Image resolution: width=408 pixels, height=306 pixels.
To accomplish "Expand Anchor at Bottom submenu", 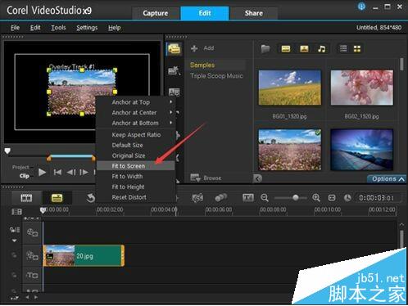I will coord(136,123).
